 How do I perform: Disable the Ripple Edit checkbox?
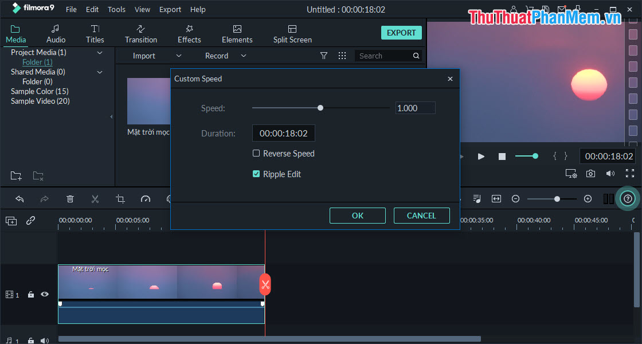[x=256, y=174]
